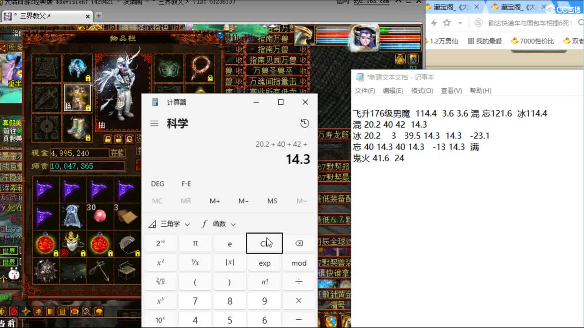Toggle the 2nd function key

click(161, 243)
